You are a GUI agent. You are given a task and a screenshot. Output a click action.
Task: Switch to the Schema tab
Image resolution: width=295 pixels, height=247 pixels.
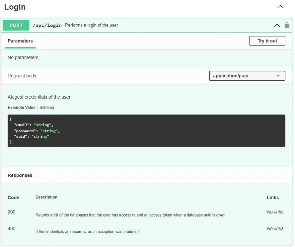pyautogui.click(x=47, y=108)
